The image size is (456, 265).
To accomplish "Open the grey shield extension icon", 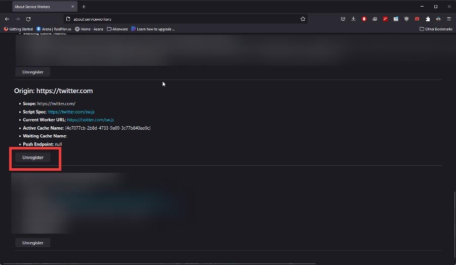I will click(x=406, y=19).
